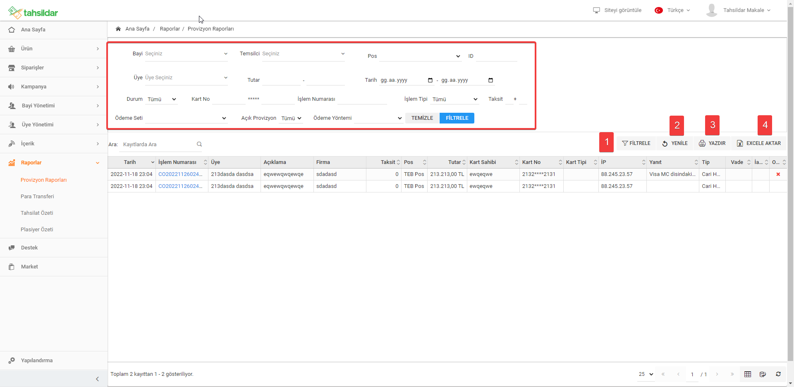
Task: Open the Ödeme Yöntemi dropdown
Action: (x=378, y=118)
